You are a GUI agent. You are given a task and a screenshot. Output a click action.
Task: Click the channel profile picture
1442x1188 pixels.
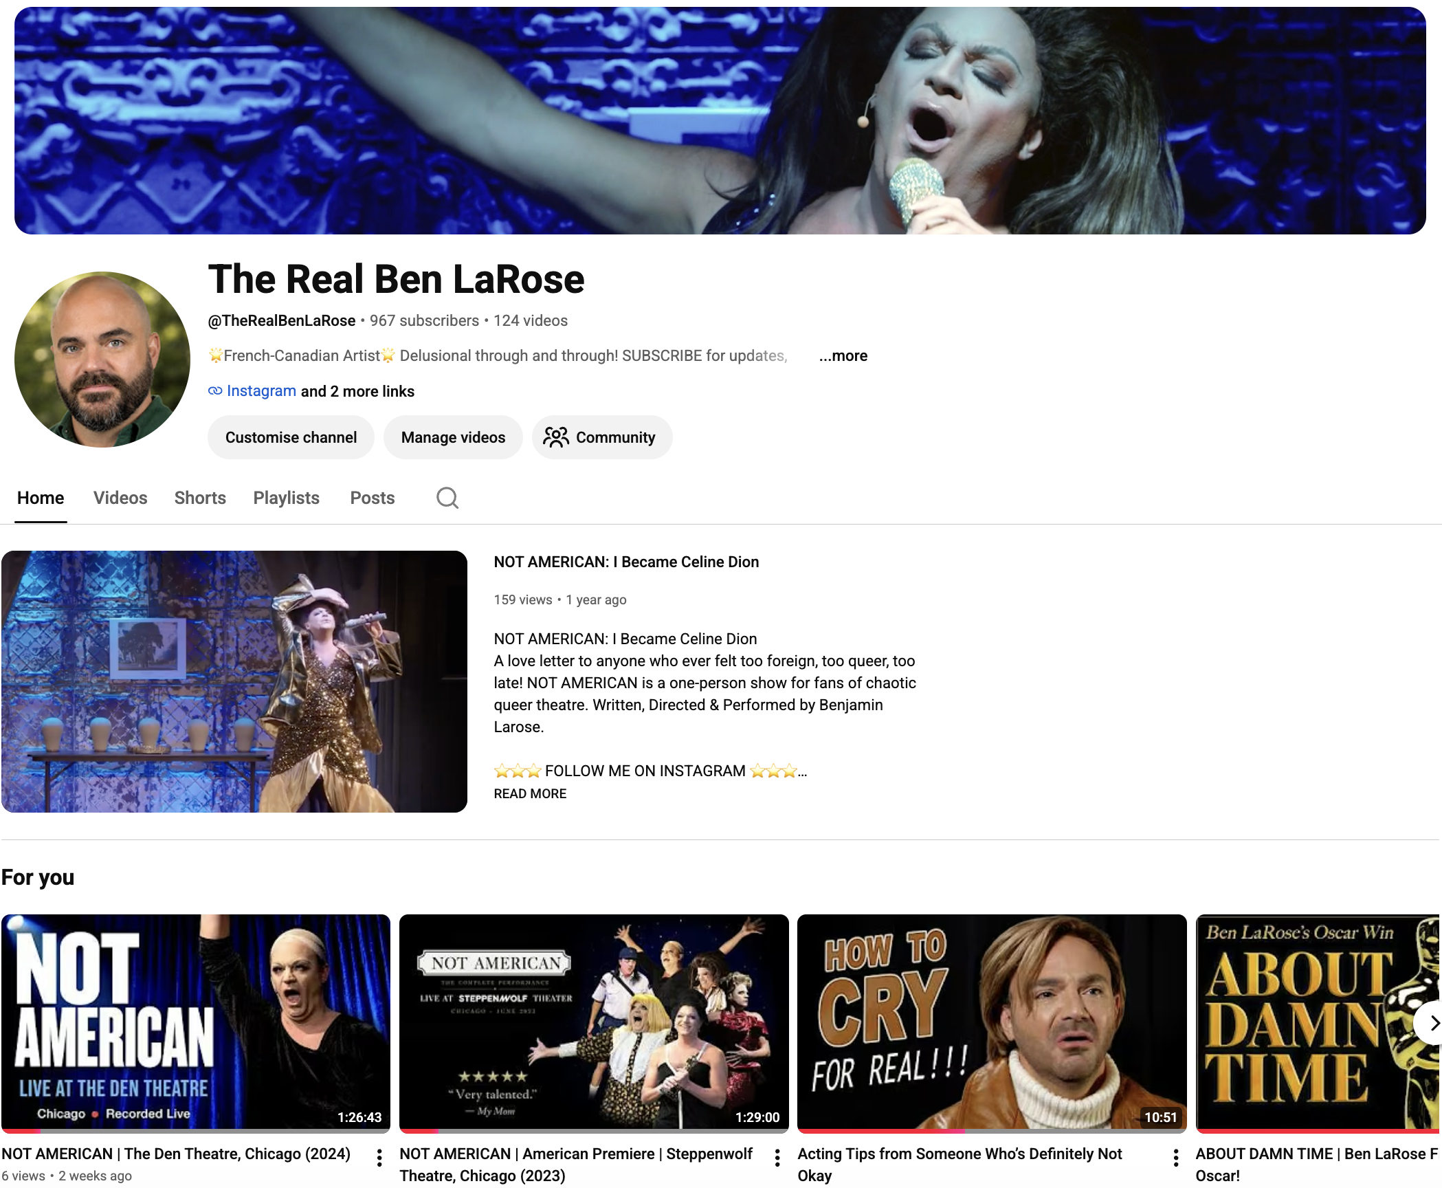(x=102, y=360)
